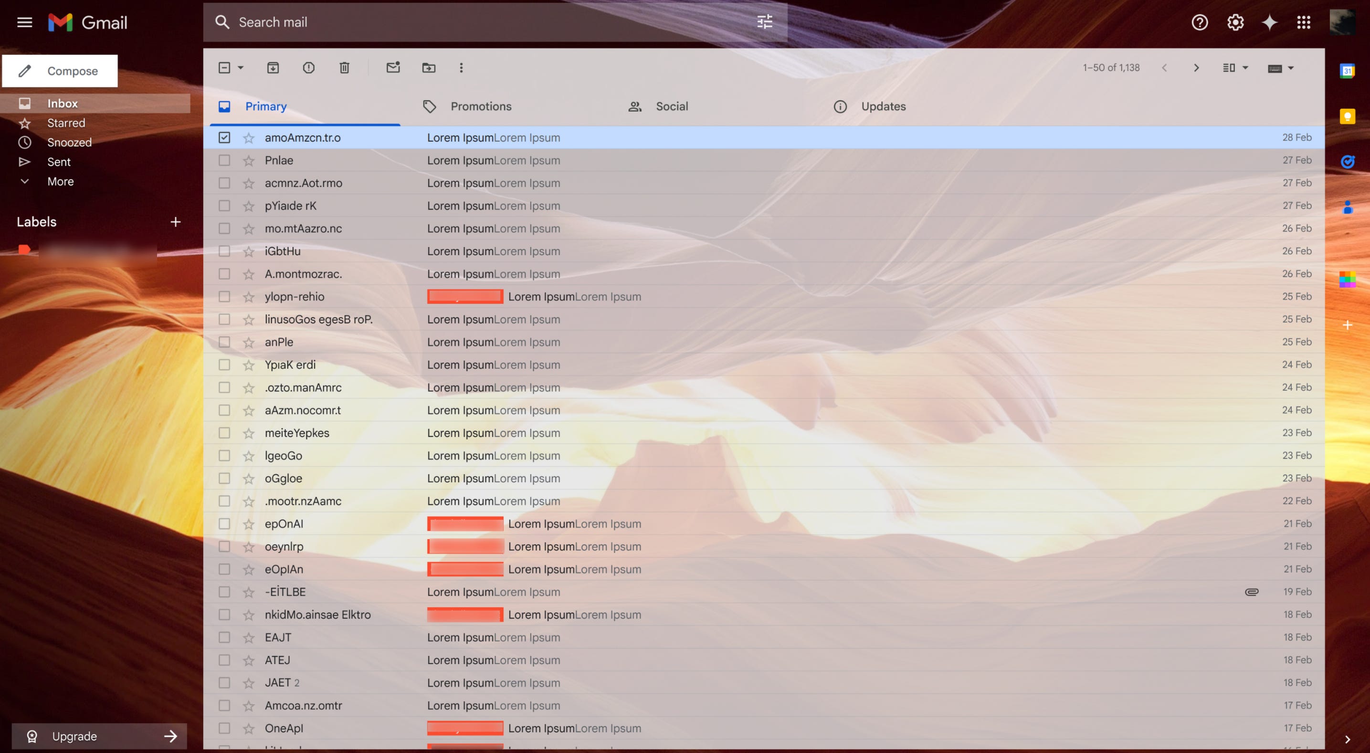The width and height of the screenshot is (1370, 753).
Task: Archive the selected email
Action: 273,68
